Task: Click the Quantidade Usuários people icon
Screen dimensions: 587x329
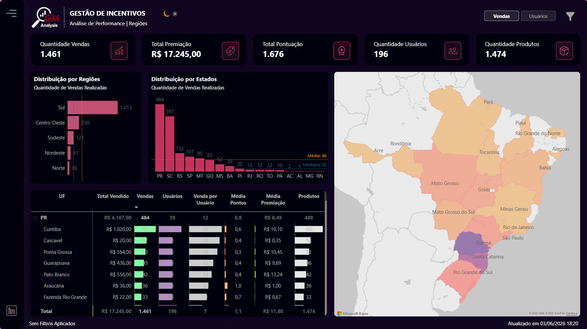Action: pyautogui.click(x=453, y=51)
